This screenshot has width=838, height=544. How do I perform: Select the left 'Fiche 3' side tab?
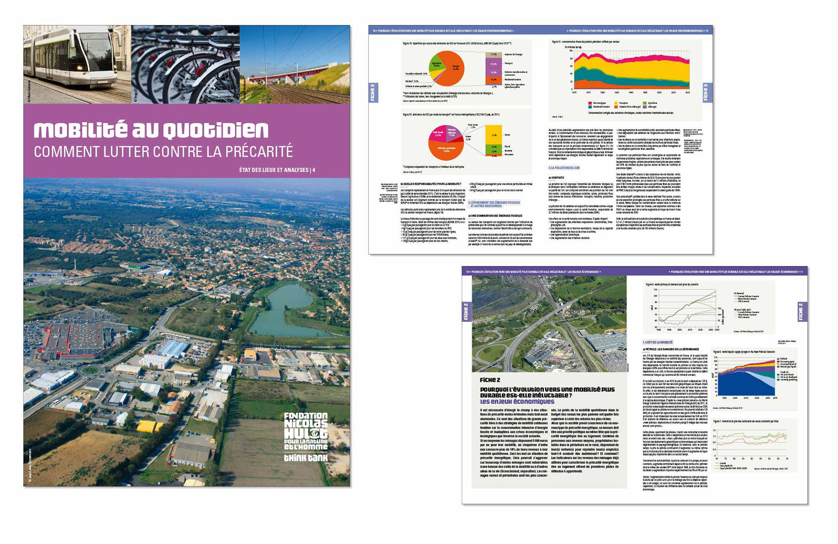click(373, 93)
